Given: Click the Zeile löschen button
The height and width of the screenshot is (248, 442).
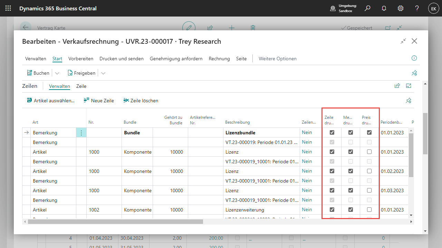Looking at the screenshot, I should pos(141,101).
